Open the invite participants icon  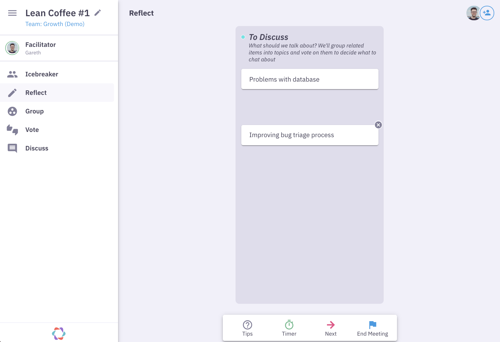pyautogui.click(x=487, y=13)
